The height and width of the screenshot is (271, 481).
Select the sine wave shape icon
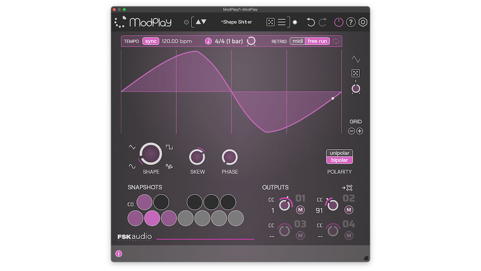pyautogui.click(x=132, y=166)
